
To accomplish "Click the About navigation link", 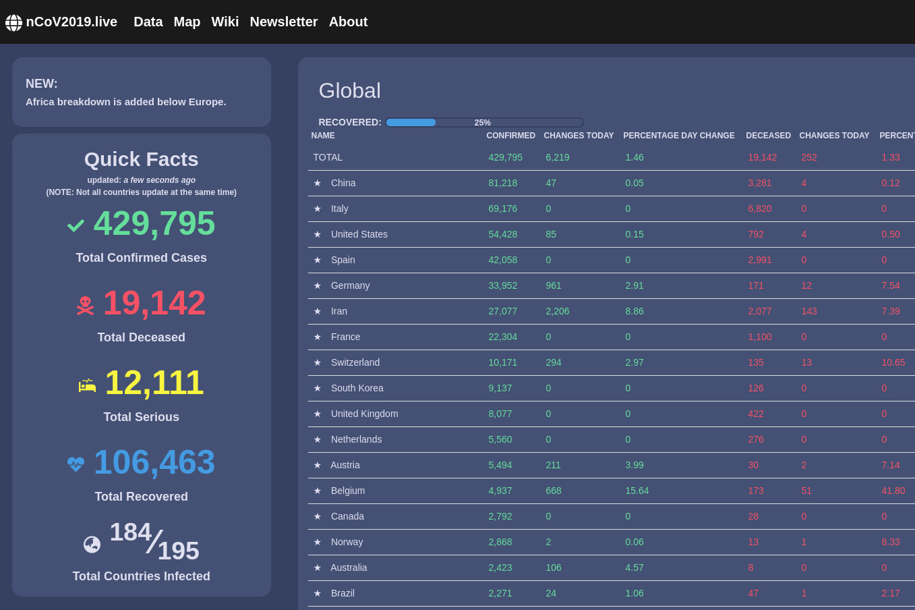I will (348, 22).
